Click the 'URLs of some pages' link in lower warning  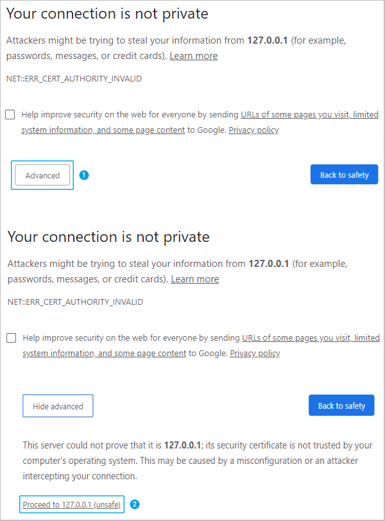[x=311, y=337]
